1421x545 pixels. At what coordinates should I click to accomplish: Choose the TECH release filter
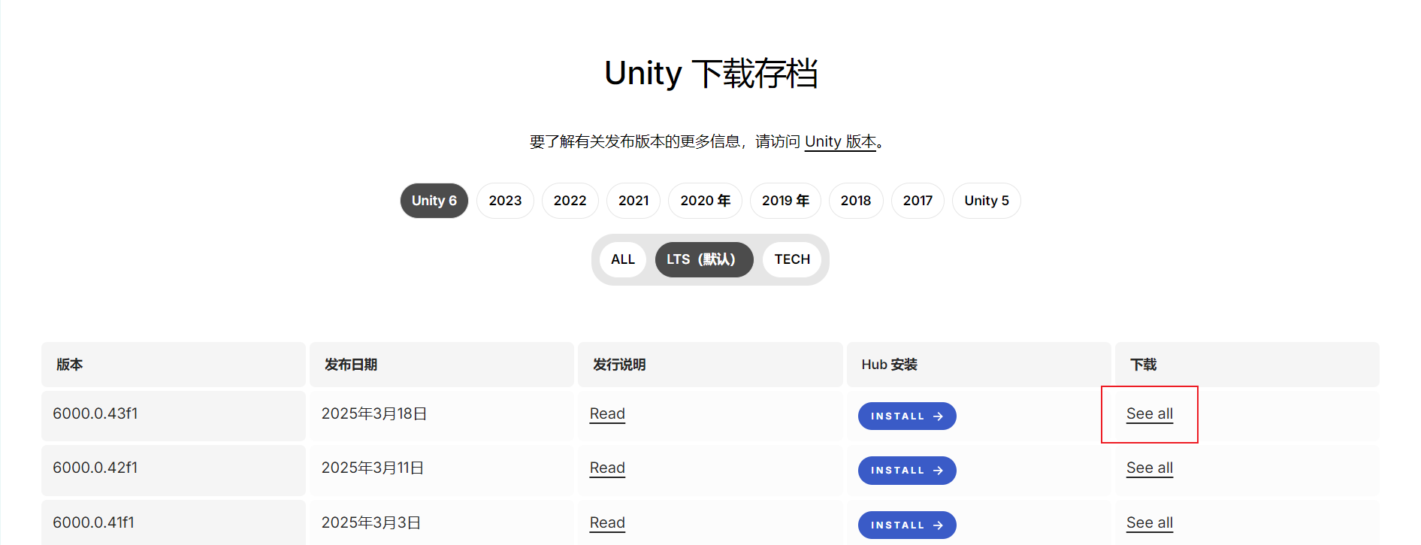click(x=792, y=259)
